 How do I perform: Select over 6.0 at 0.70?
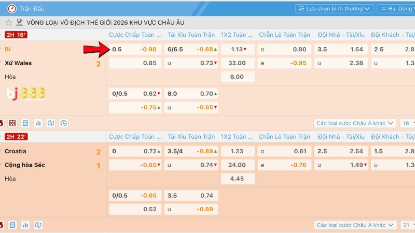coord(191,94)
